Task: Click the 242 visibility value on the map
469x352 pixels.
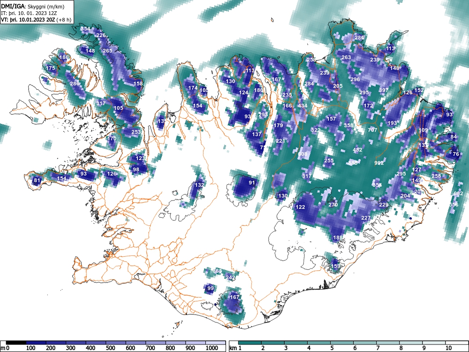Action: point(230,277)
